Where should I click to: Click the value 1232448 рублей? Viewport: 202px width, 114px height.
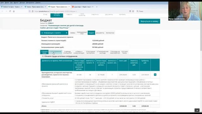[98, 41]
